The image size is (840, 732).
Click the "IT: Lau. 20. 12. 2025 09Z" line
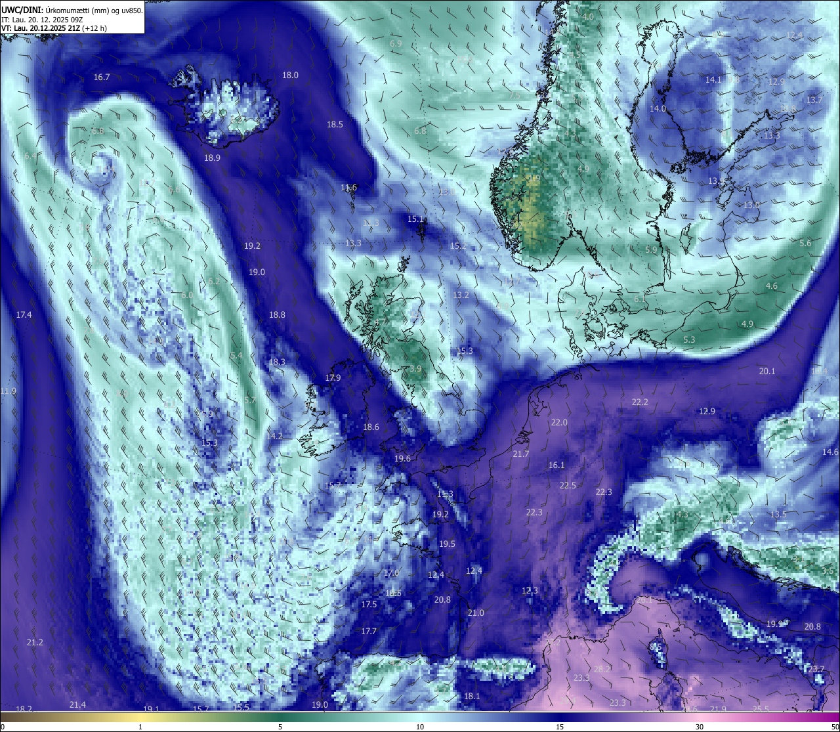point(42,20)
